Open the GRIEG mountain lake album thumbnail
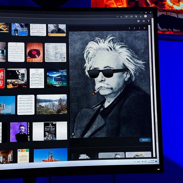 tap(57, 78)
